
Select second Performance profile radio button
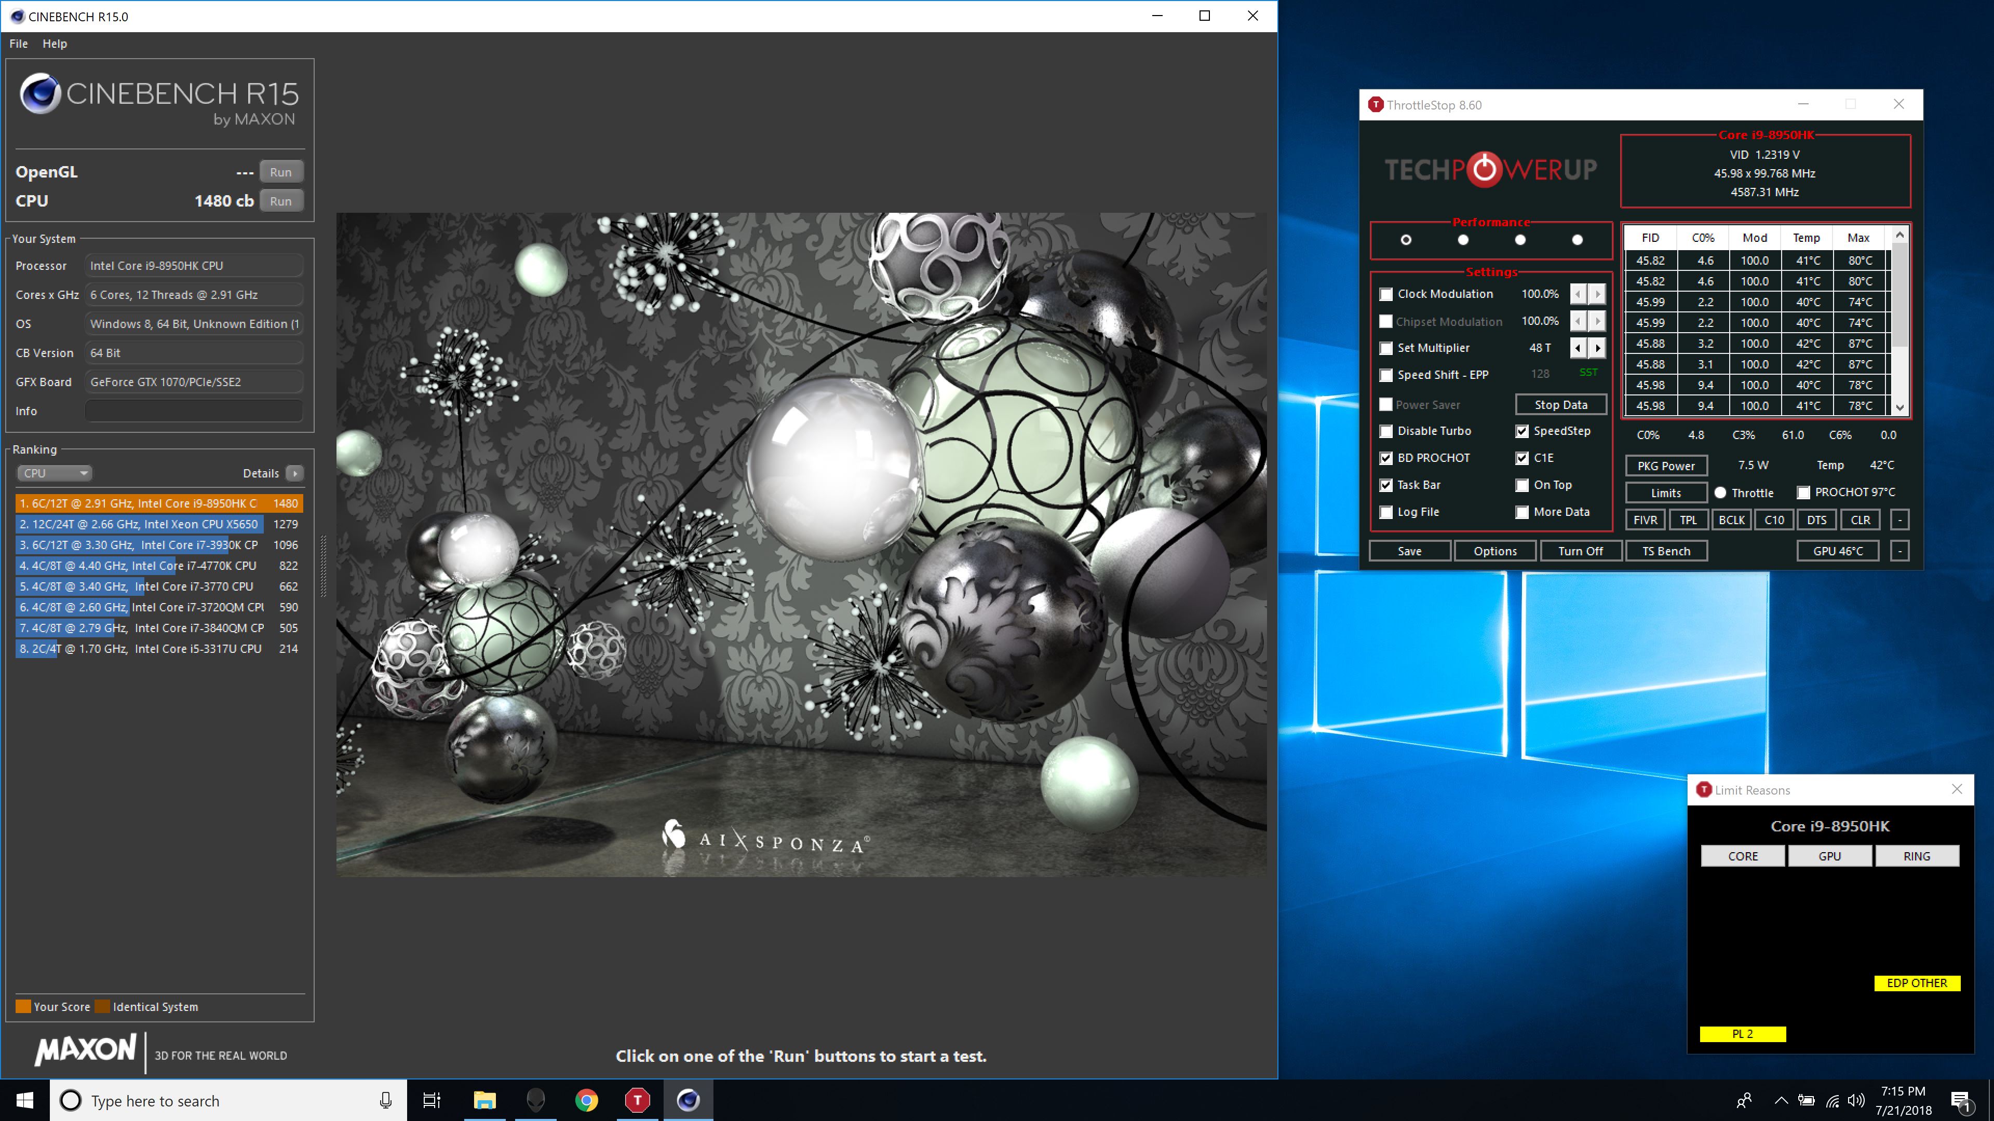coord(1463,240)
